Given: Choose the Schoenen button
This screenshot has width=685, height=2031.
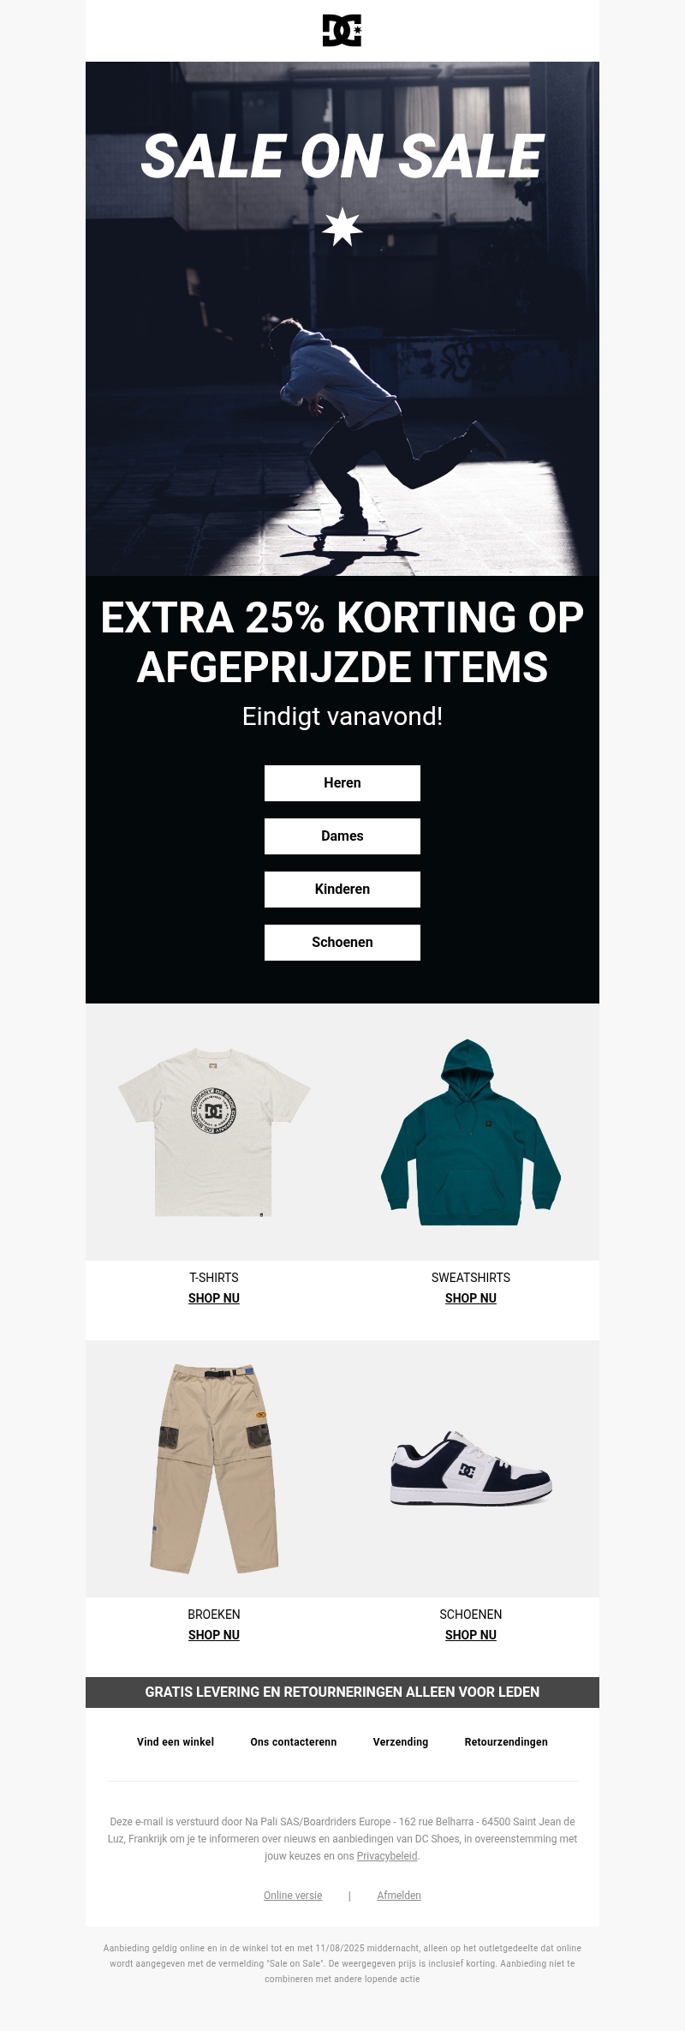Looking at the screenshot, I should click(x=342, y=943).
